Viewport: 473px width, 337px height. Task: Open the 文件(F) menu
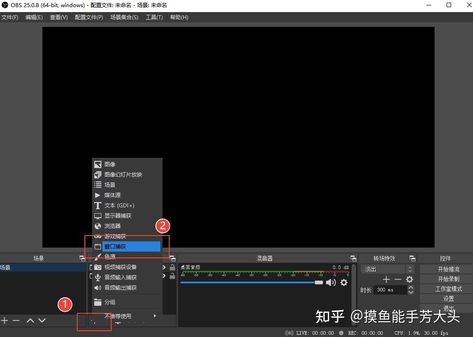[10, 17]
